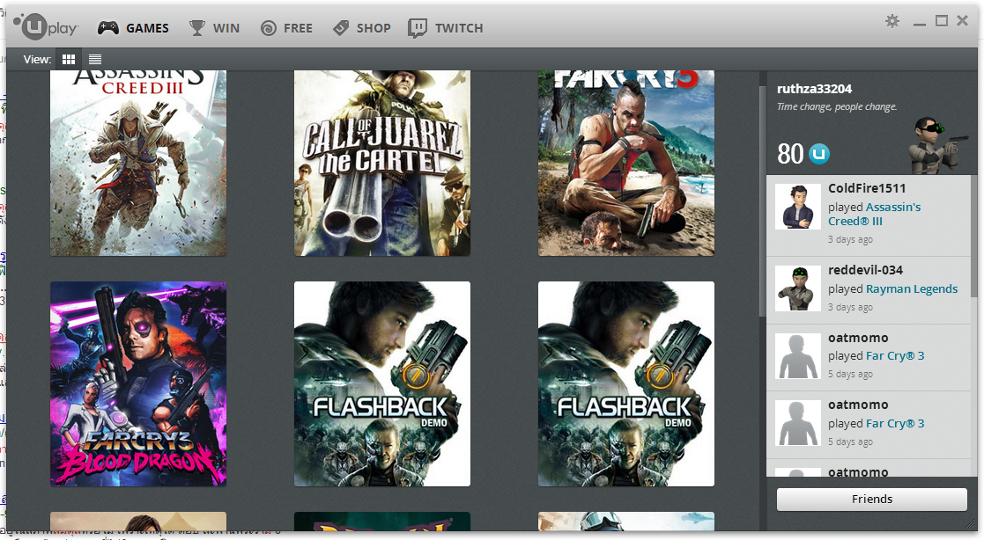Image resolution: width=984 pixels, height=540 pixels.
Task: Select Assassin's Creed III game cover
Action: [x=138, y=163]
